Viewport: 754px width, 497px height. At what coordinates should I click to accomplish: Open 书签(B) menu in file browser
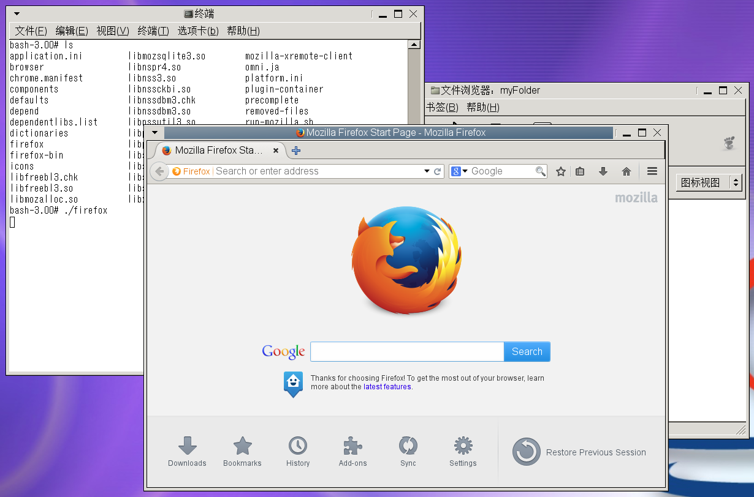click(x=443, y=107)
